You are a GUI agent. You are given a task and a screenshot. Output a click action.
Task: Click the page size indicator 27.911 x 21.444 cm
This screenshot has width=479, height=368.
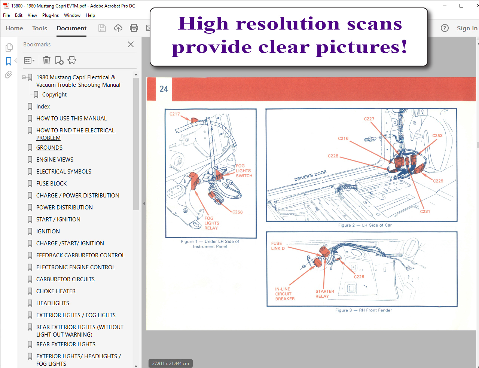(x=171, y=364)
